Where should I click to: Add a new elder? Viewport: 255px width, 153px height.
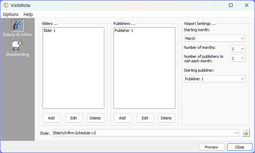(x=51, y=118)
